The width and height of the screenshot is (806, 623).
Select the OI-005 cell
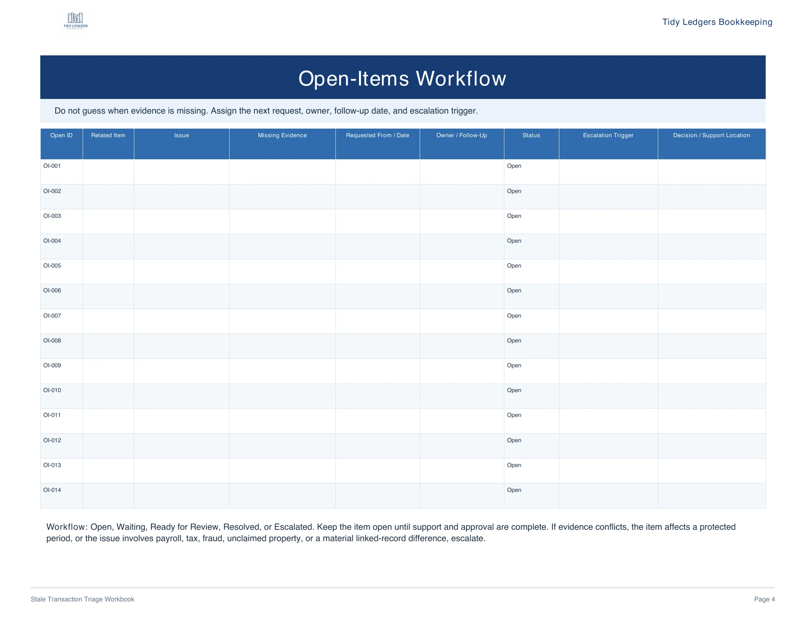[x=61, y=272]
